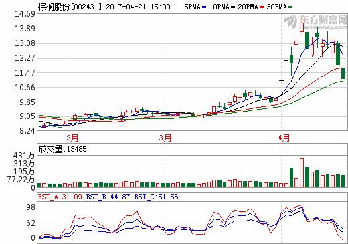
Task: Click the 10PMA legend label
Action: point(220,7)
